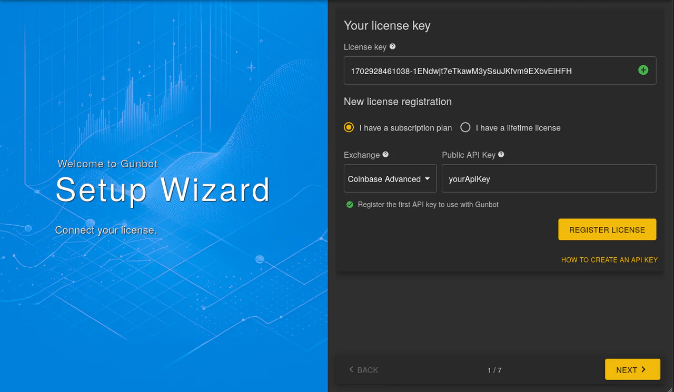Click the left chevron icon beside BACK

point(351,369)
